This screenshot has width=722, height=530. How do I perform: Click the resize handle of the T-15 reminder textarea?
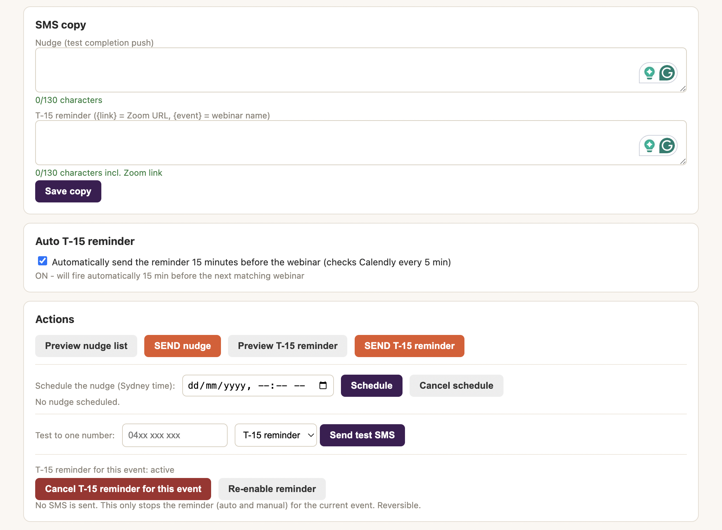[x=683, y=162]
